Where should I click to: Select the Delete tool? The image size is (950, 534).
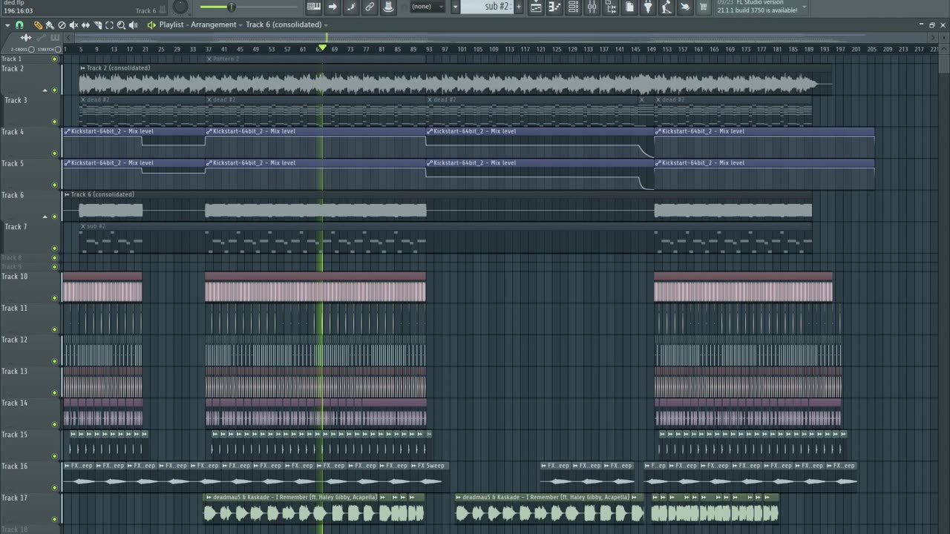point(62,24)
